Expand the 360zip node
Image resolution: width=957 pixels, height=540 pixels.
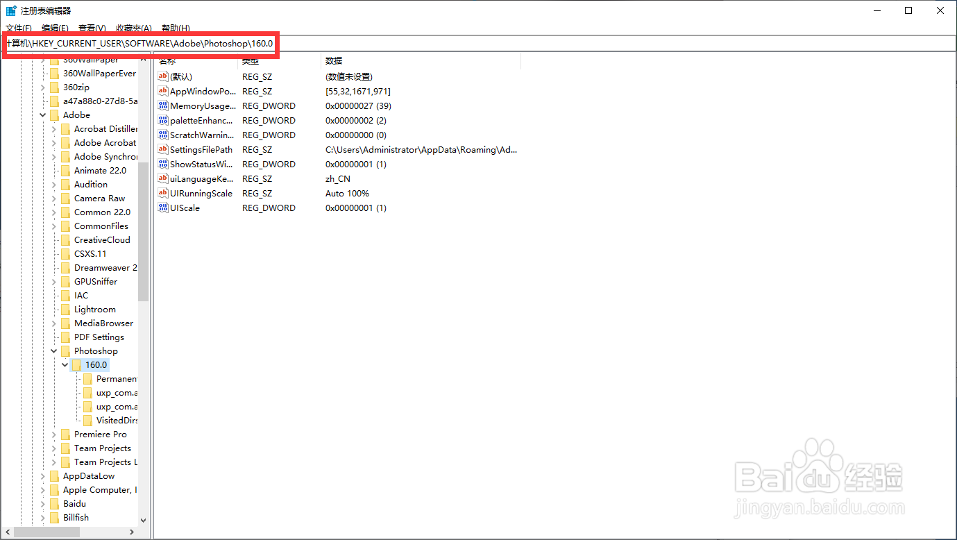click(43, 87)
